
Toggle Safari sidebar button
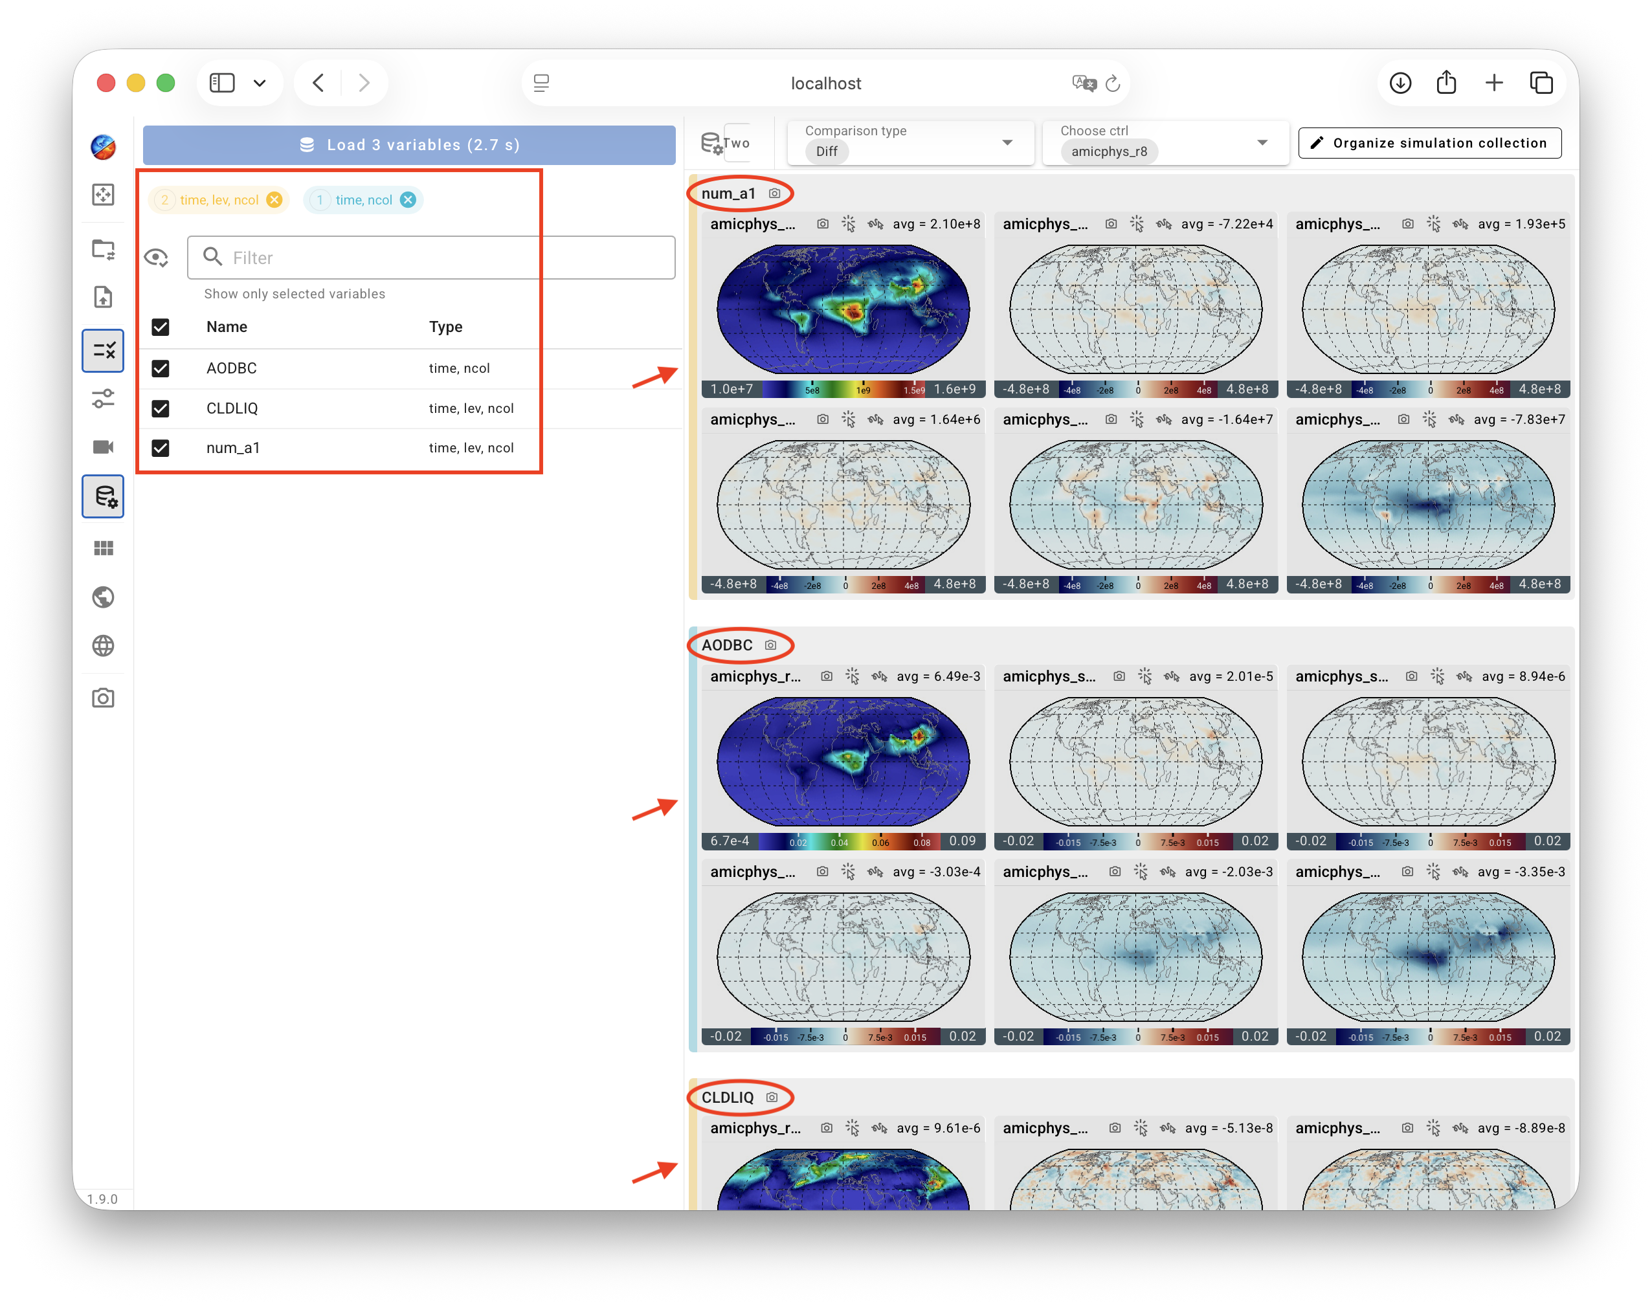click(222, 83)
